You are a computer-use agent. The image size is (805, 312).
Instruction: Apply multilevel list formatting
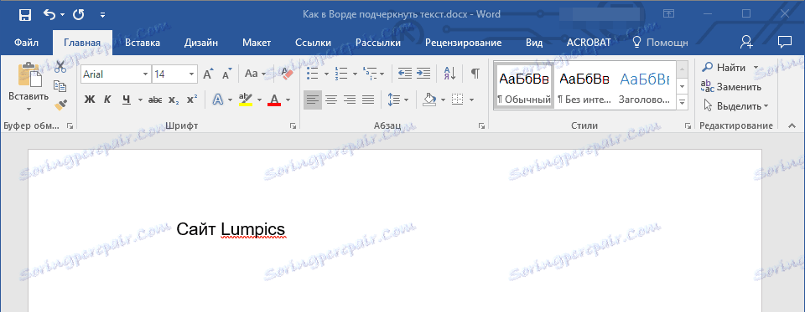click(x=370, y=74)
